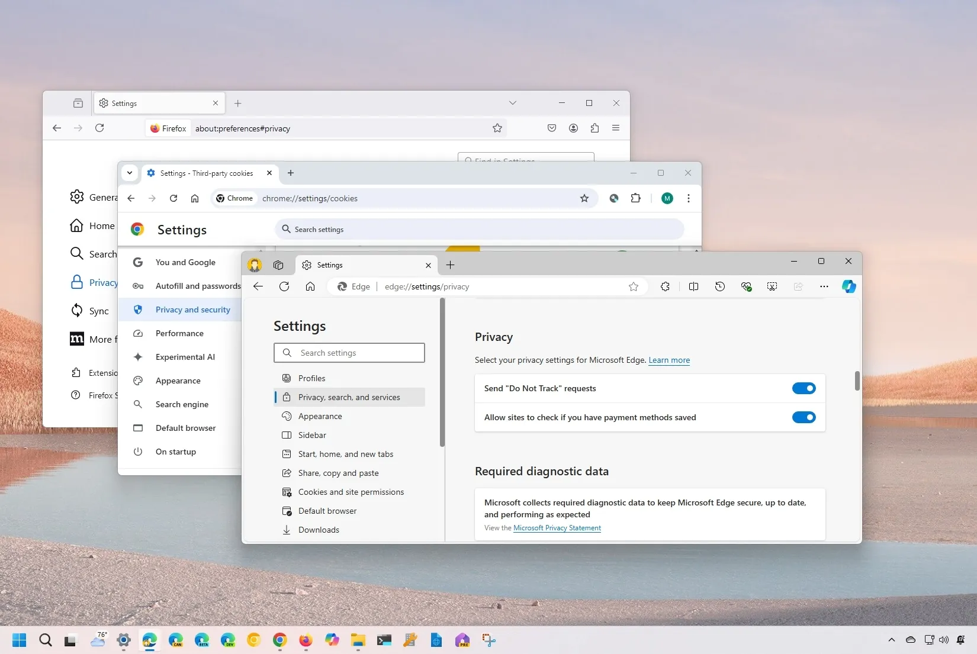The height and width of the screenshot is (654, 977).
Task: Click Edge screenshot icon in toolbar
Action: [x=772, y=286]
